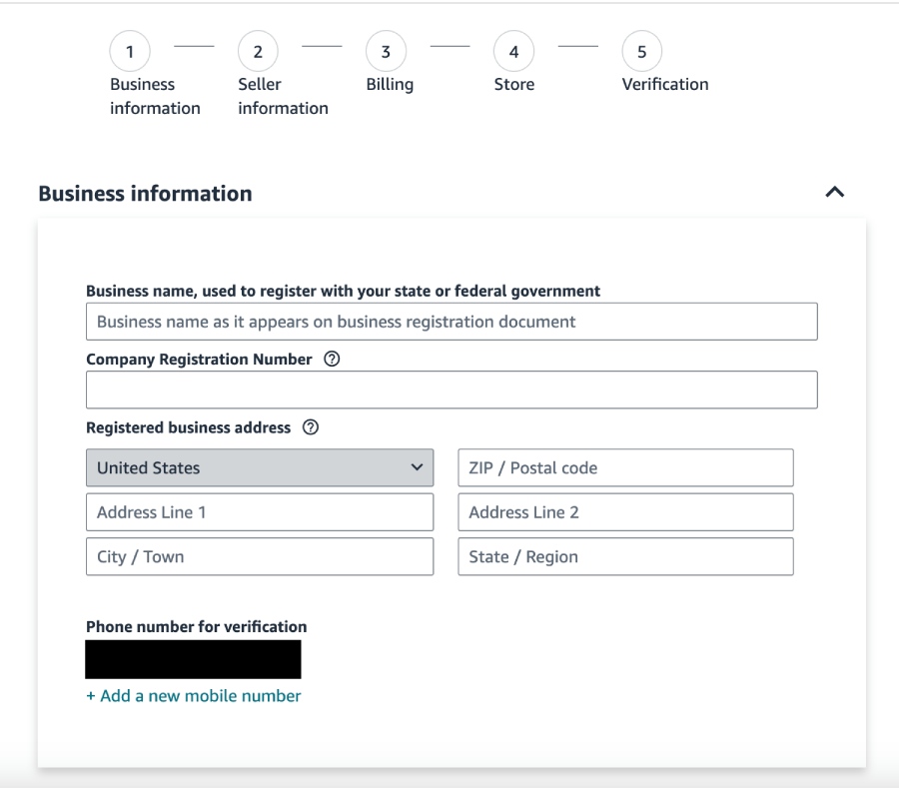Click the State / Region field

click(625, 556)
